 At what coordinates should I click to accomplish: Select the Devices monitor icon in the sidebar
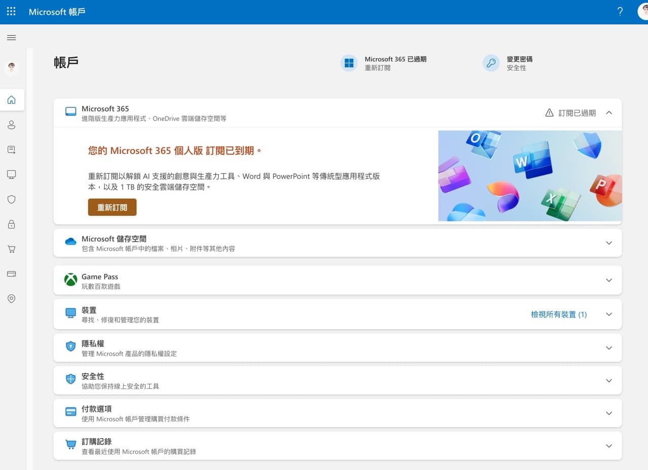11,174
